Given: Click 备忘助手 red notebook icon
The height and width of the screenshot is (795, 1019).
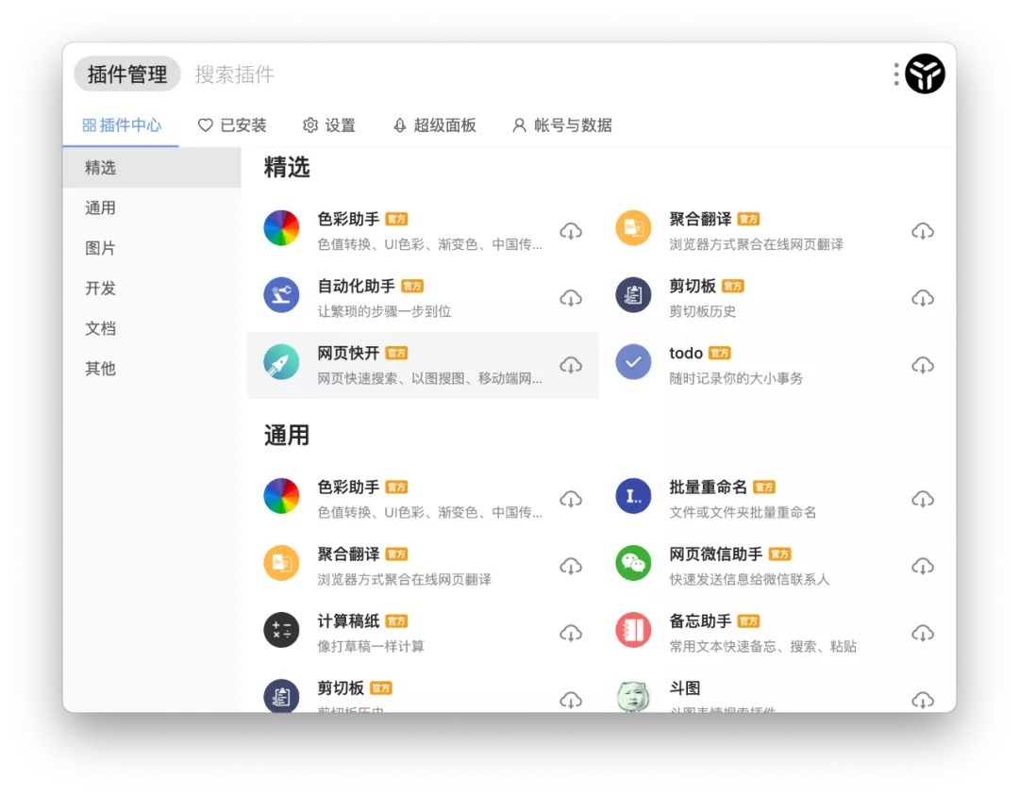Looking at the screenshot, I should pos(634,630).
